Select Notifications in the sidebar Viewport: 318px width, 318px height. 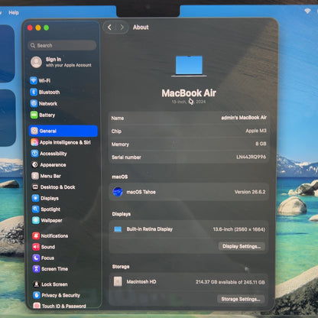[x=50, y=235]
